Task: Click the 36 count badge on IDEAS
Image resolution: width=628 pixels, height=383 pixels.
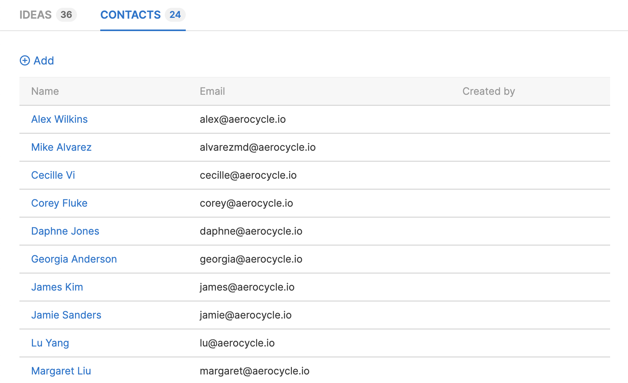Action: (66, 15)
